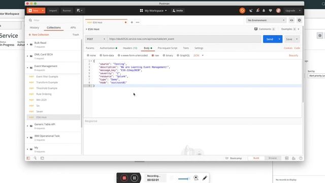Open the Pre-request Script tab
The width and height of the screenshot is (325, 183).
168,48
